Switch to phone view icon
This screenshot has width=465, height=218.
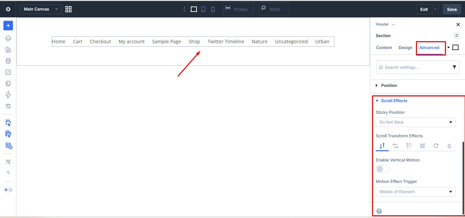(x=213, y=9)
